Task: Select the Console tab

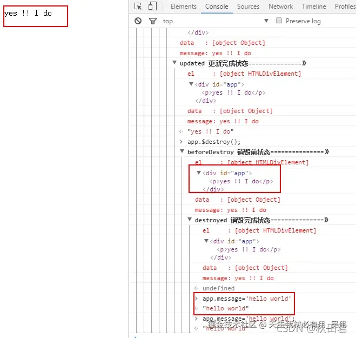Action: 217,6
